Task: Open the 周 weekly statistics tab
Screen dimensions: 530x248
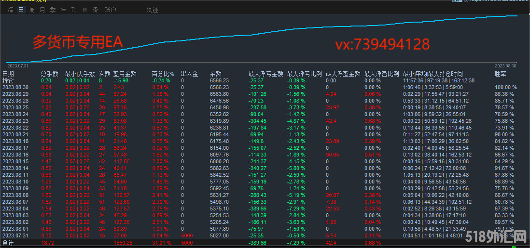Action: click(32, 10)
